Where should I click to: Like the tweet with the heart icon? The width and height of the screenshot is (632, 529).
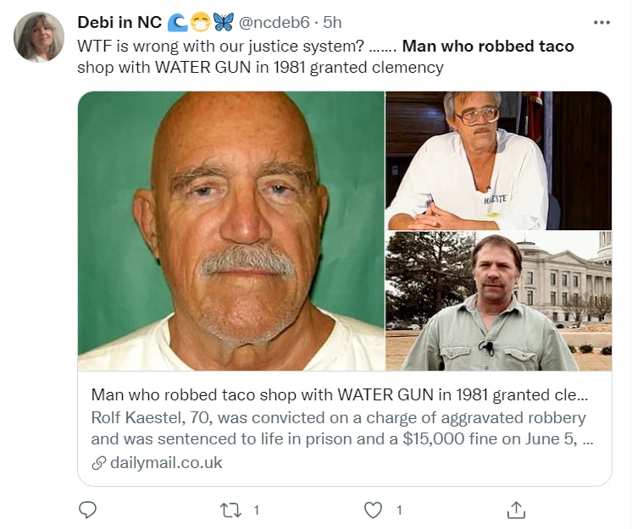373,510
